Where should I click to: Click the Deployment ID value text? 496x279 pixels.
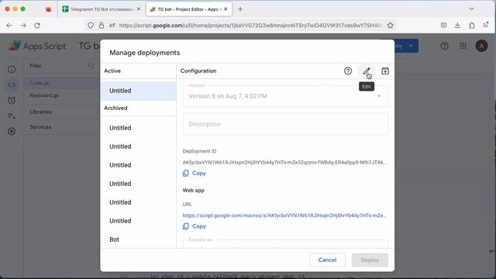tap(284, 162)
